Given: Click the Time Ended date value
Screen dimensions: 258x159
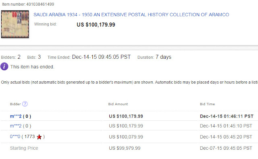Looking at the screenshot, I should tap(101, 57).
